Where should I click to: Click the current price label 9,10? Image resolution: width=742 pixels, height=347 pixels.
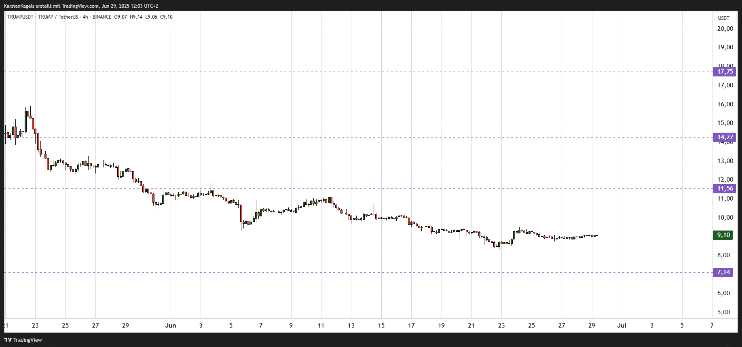pos(723,235)
